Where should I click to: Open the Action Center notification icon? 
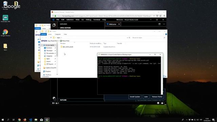tap(213, 120)
